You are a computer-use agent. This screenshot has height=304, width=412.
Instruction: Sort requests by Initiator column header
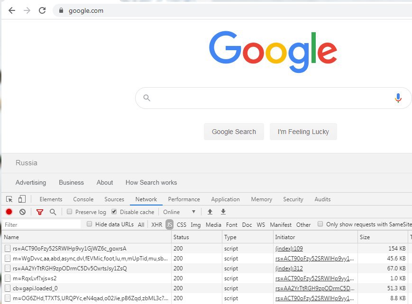(316, 237)
